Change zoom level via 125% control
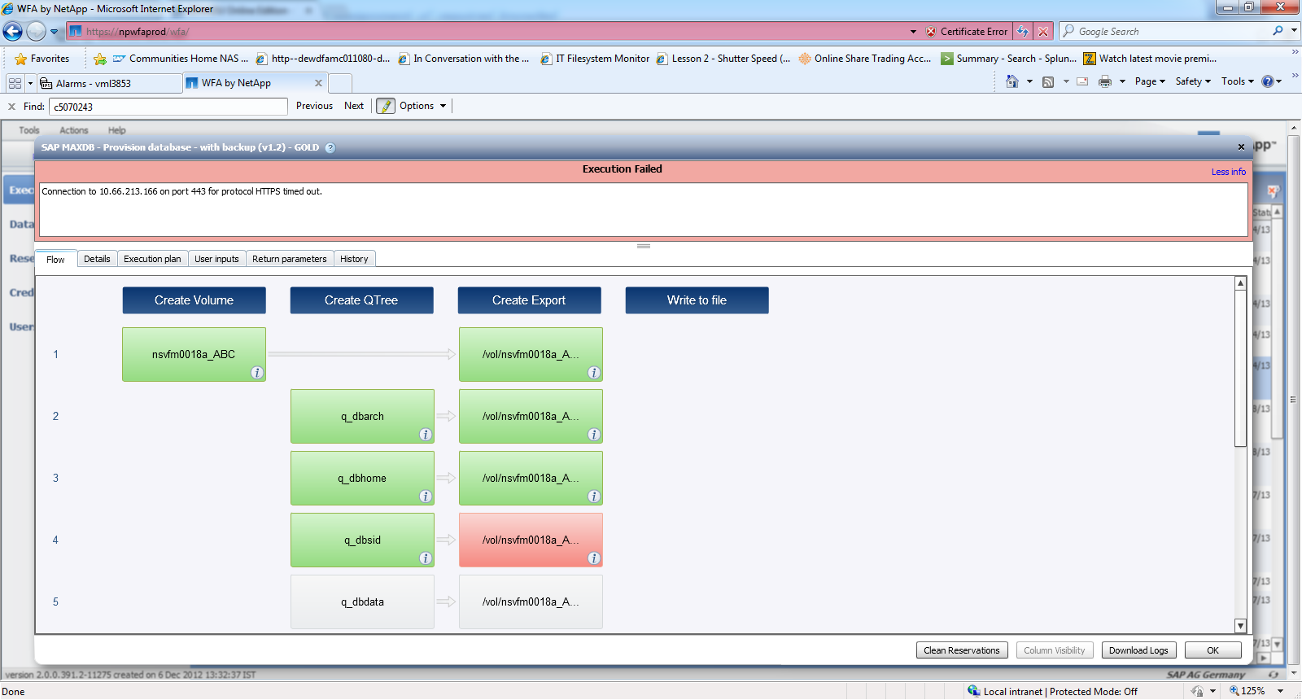The height and width of the screenshot is (700, 1302). (x=1256, y=691)
